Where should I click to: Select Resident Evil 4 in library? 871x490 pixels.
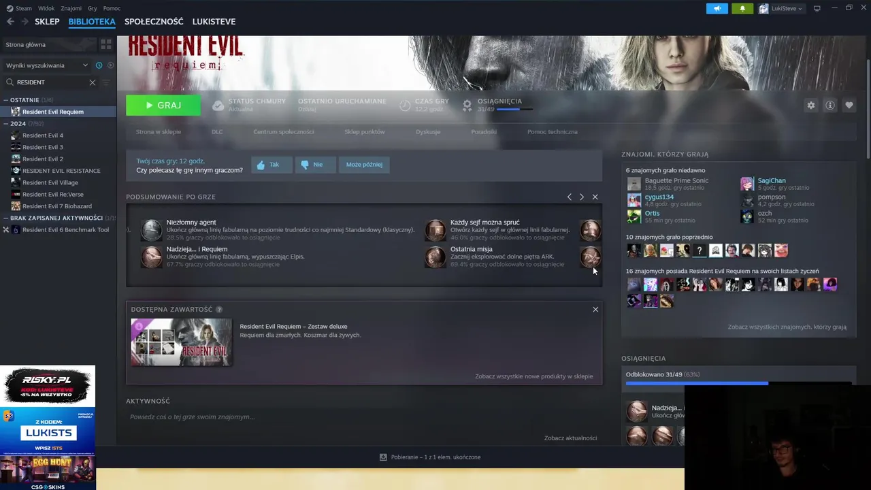(43, 135)
